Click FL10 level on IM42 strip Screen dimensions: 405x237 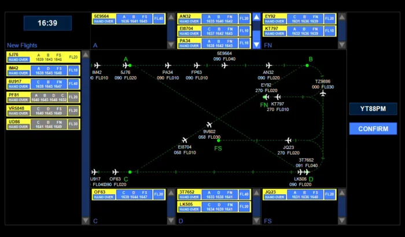tap(73, 70)
